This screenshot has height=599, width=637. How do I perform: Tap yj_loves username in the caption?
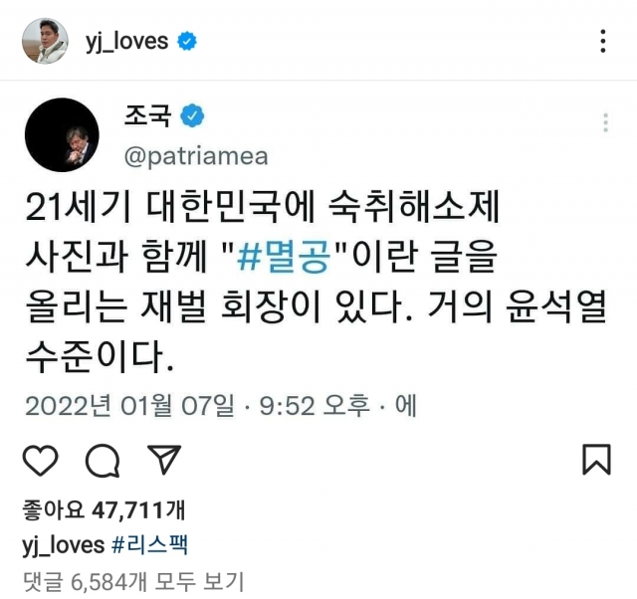click(64, 545)
